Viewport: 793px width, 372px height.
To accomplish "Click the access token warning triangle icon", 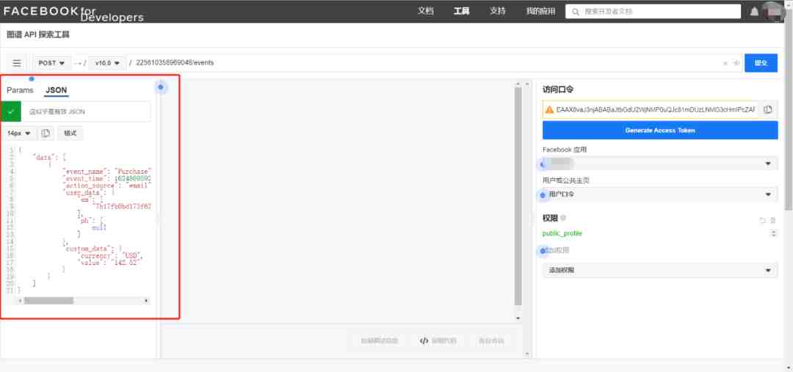I will 549,109.
